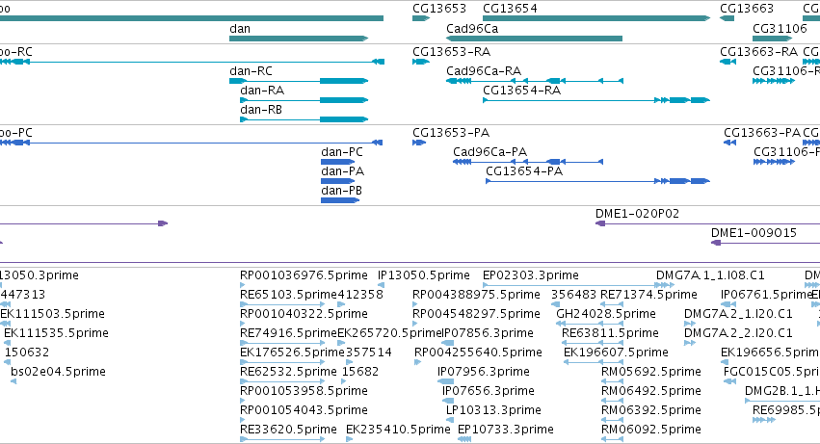
Task: Click EST RP004548297.5prime
Action: point(476,314)
